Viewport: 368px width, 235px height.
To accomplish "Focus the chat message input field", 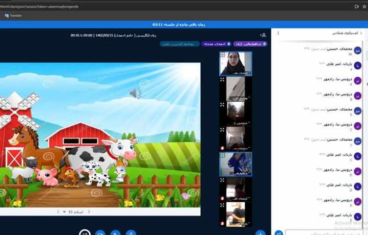I will pos(324,233).
